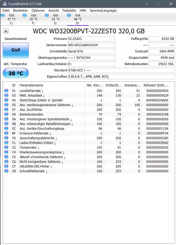Click status orb for Wiederzuweisungsereignisse row

point(6,152)
